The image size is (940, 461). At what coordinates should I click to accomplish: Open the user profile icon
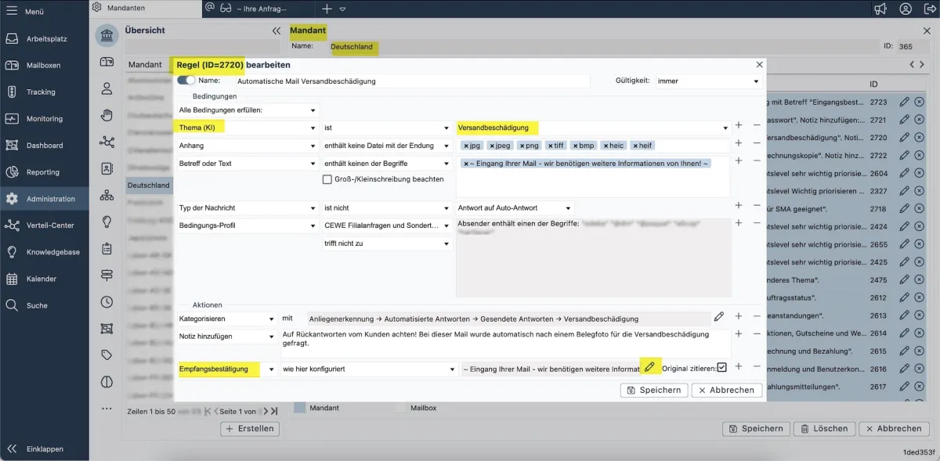[906, 9]
